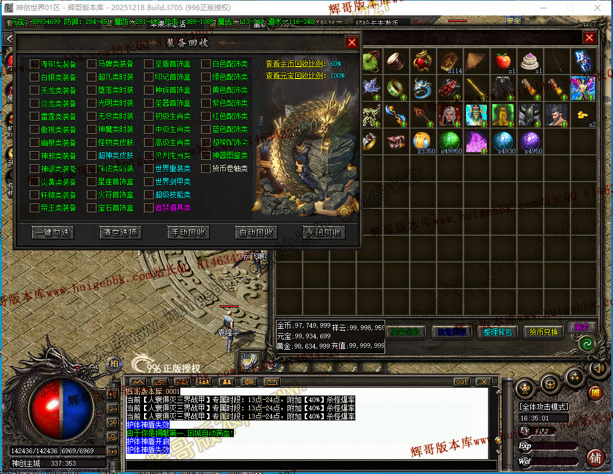The height and width of the screenshot is (474, 613).
Task: Click the 'out' button on chat panel
Action: click(461, 382)
